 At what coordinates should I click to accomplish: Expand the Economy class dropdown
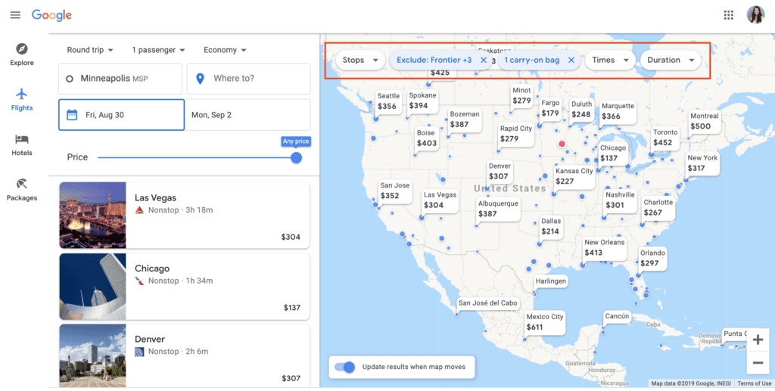(x=224, y=50)
